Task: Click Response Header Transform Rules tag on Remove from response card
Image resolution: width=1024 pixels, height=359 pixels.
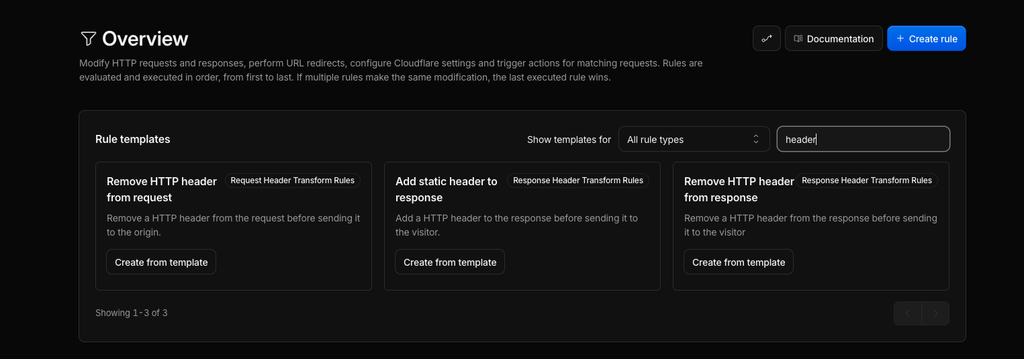Action: click(x=867, y=180)
